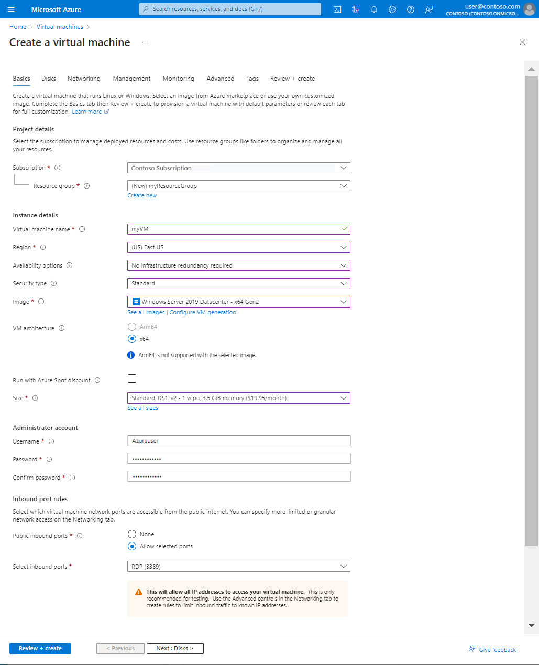Click the top bar feedback icon
539x665 pixels.
coord(429,9)
